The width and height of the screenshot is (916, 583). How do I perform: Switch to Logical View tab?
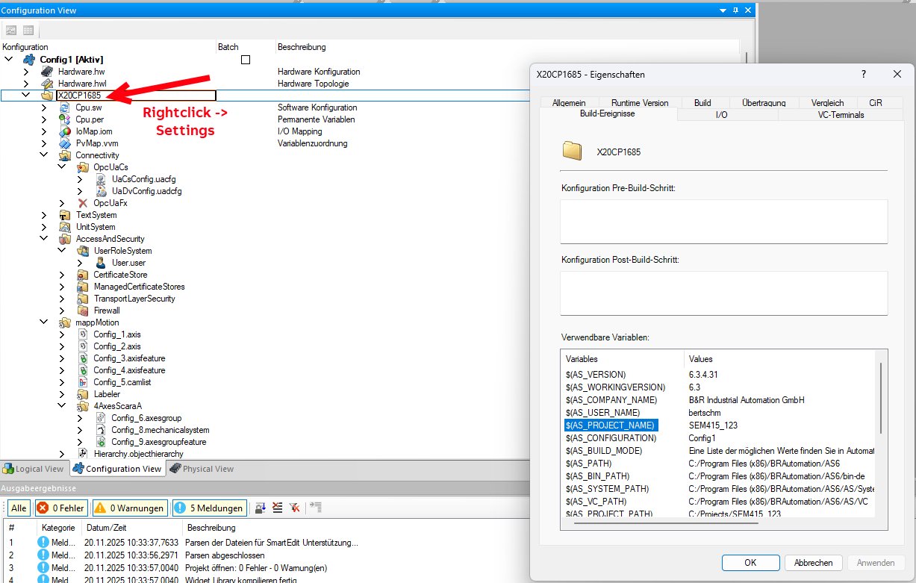pos(34,469)
